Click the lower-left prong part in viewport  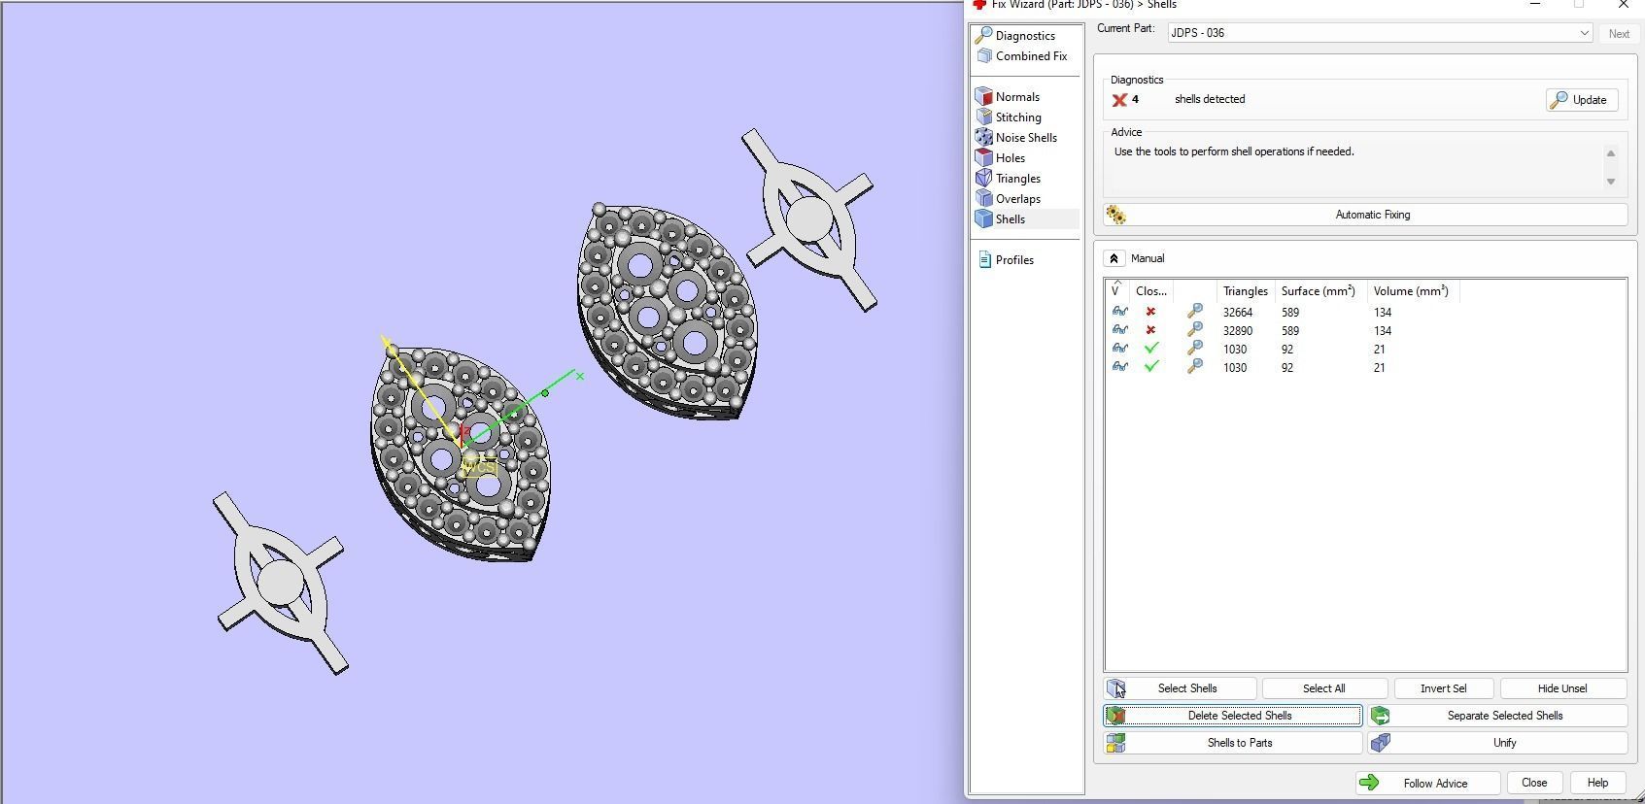click(x=280, y=583)
